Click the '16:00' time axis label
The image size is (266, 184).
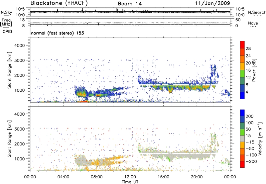pos(163,177)
